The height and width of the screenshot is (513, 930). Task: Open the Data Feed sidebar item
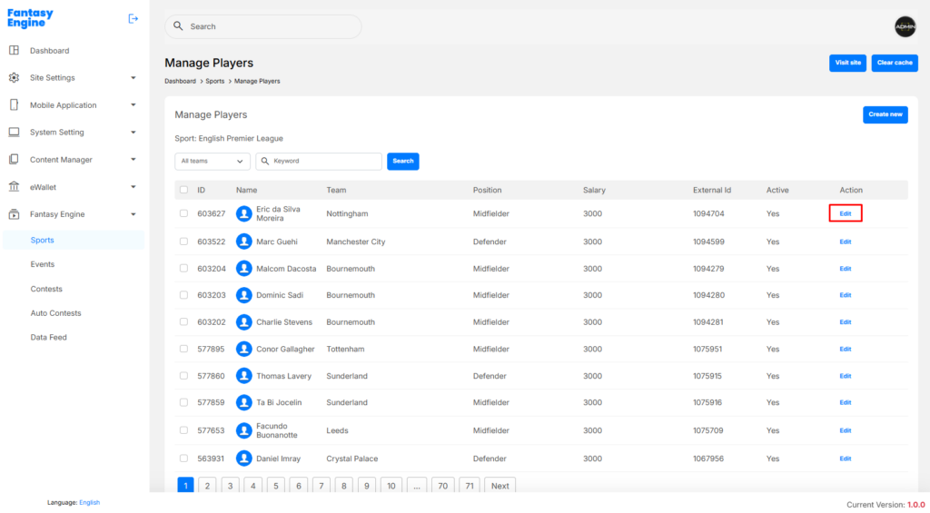coord(48,337)
